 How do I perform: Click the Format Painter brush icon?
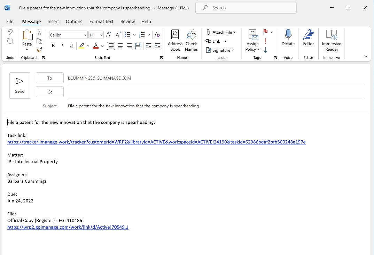tap(39, 50)
